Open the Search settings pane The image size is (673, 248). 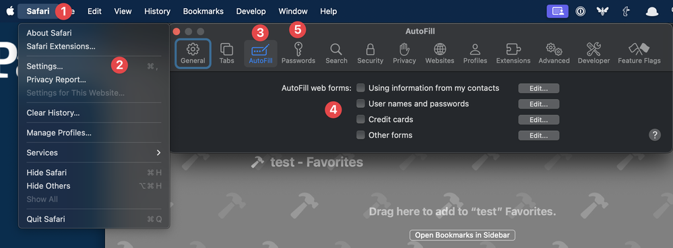[x=336, y=53]
